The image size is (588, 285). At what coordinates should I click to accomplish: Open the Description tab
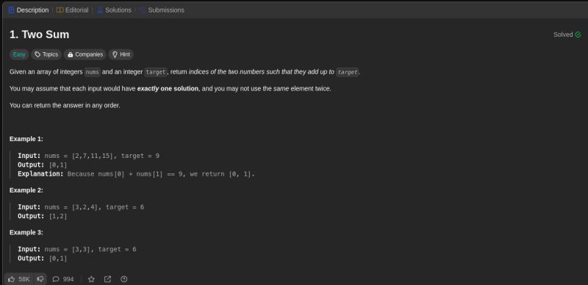coord(29,10)
